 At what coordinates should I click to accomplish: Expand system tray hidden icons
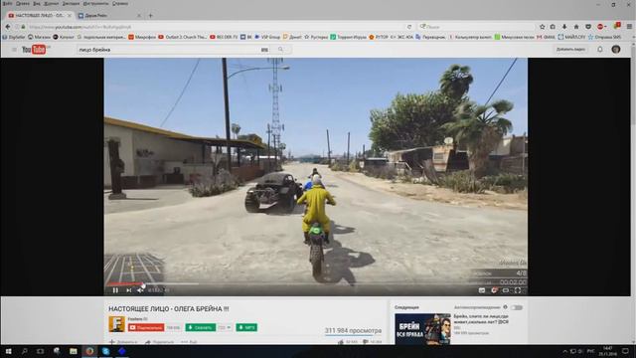click(x=565, y=351)
